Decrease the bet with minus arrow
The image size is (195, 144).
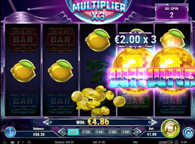click(62, 132)
